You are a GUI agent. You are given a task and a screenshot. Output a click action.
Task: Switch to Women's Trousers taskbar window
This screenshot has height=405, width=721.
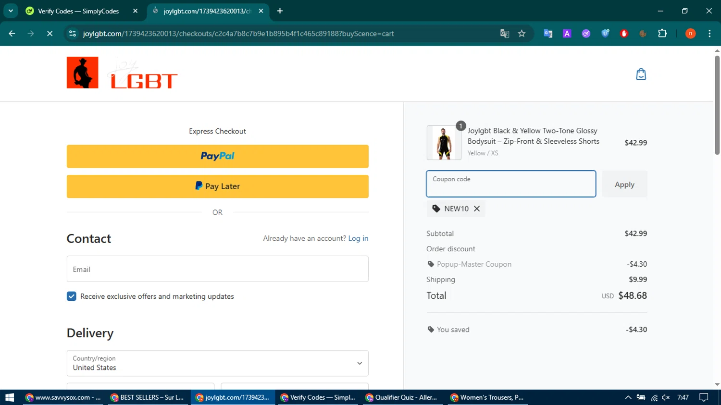point(487,397)
